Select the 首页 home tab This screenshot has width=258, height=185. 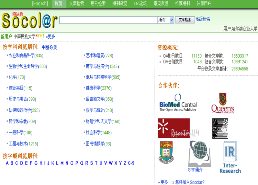coord(58,4)
